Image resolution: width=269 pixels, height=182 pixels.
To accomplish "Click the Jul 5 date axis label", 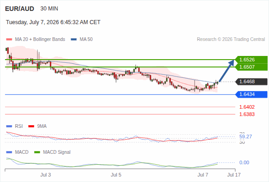I will click(116, 175).
